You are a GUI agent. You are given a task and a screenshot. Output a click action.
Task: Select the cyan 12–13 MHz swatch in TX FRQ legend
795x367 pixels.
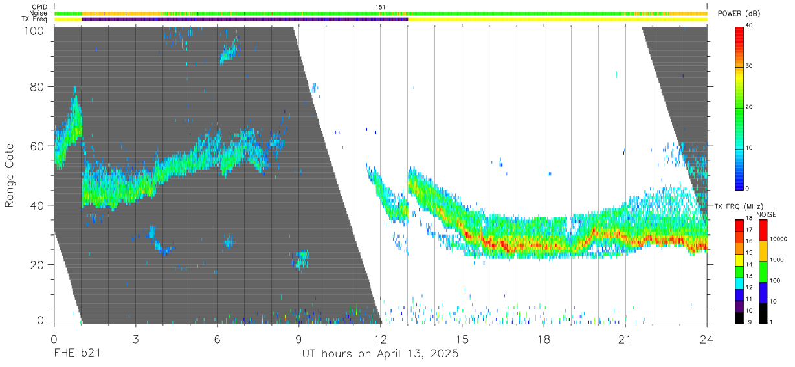(739, 284)
